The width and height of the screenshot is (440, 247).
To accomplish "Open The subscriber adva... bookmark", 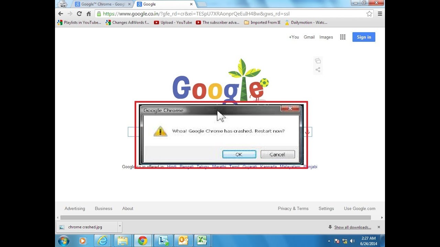I will coord(218,22).
